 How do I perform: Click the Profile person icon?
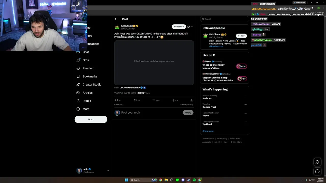click(78, 101)
